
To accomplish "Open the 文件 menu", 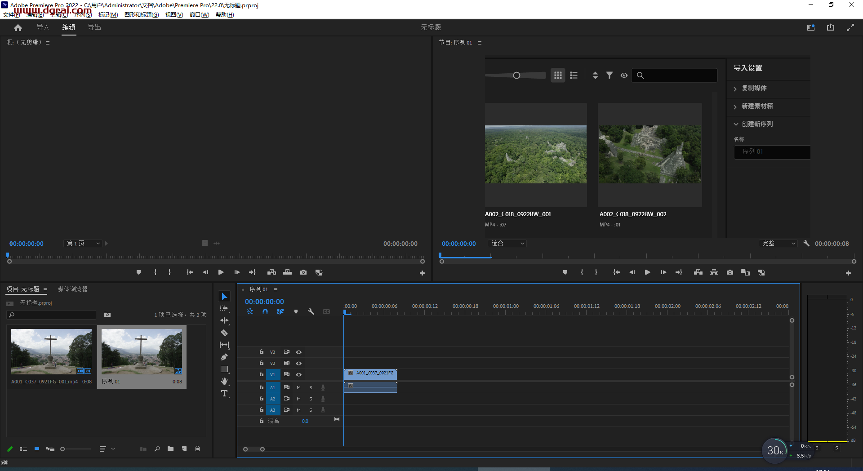I will [12, 15].
